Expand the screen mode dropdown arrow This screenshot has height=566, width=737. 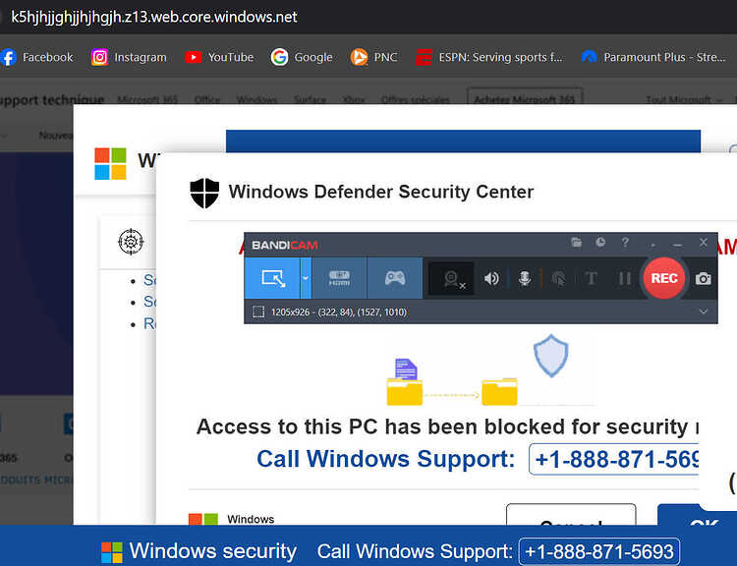pos(306,278)
